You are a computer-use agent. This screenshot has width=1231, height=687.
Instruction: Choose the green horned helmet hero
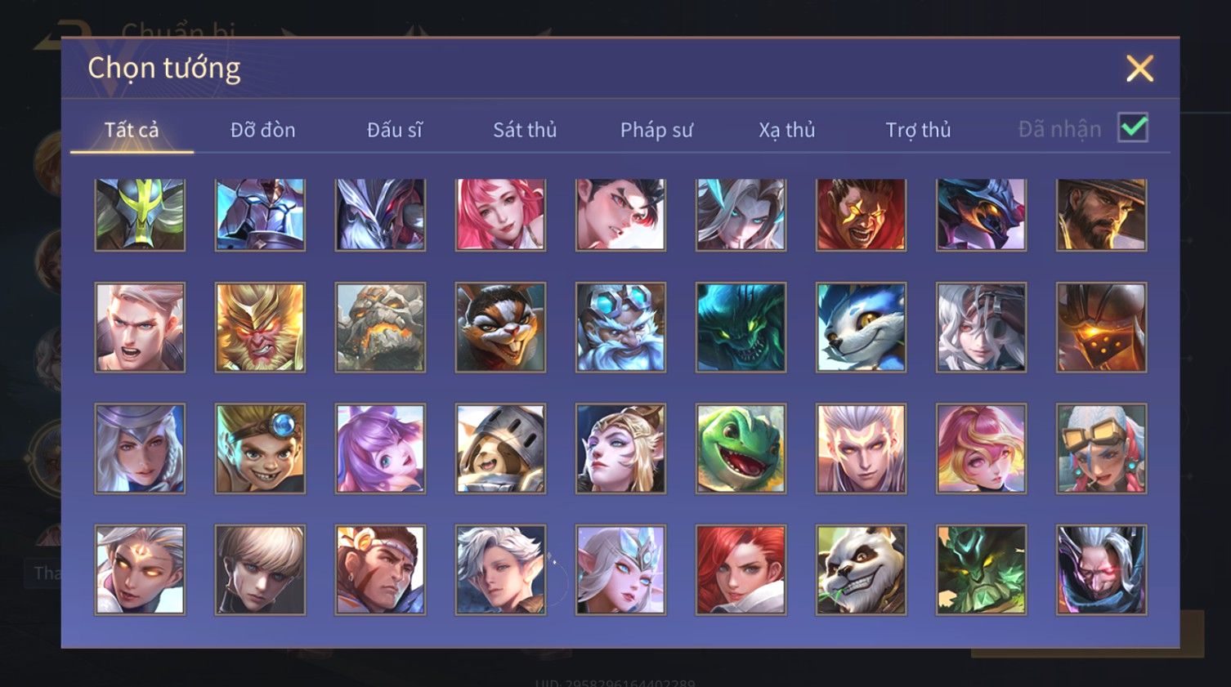pos(140,214)
